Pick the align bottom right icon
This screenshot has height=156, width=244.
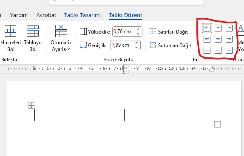click(x=229, y=50)
